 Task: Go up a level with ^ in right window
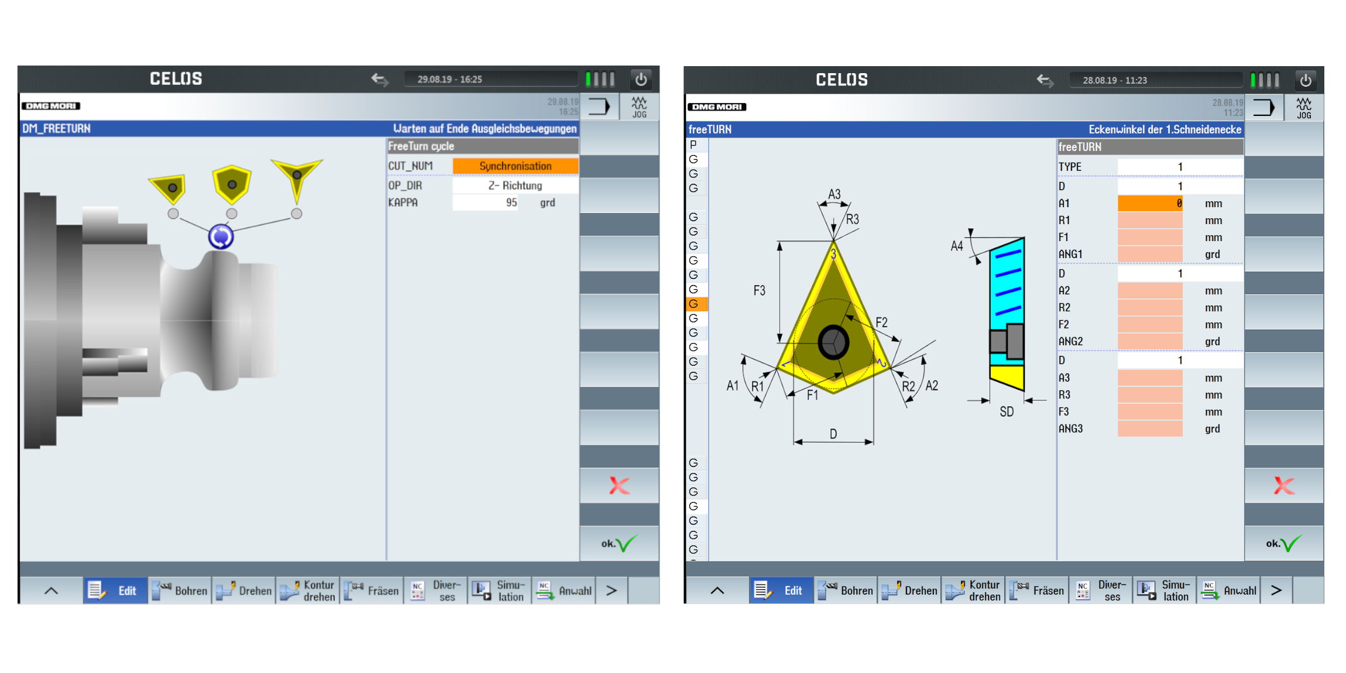(x=717, y=590)
